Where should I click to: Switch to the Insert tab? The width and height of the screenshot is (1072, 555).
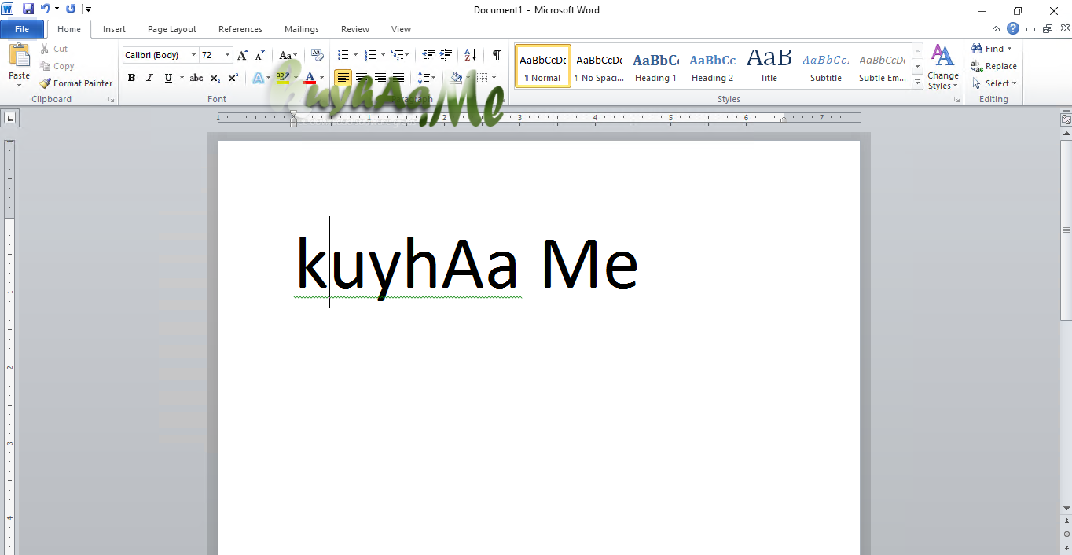[114, 29]
